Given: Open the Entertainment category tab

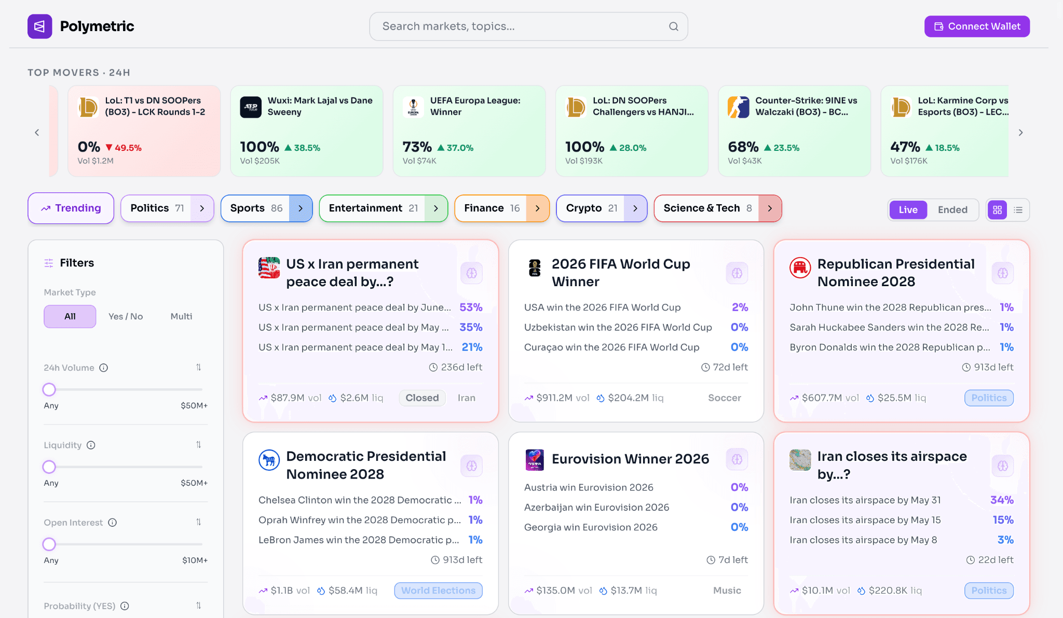Looking at the screenshot, I should [x=372, y=208].
